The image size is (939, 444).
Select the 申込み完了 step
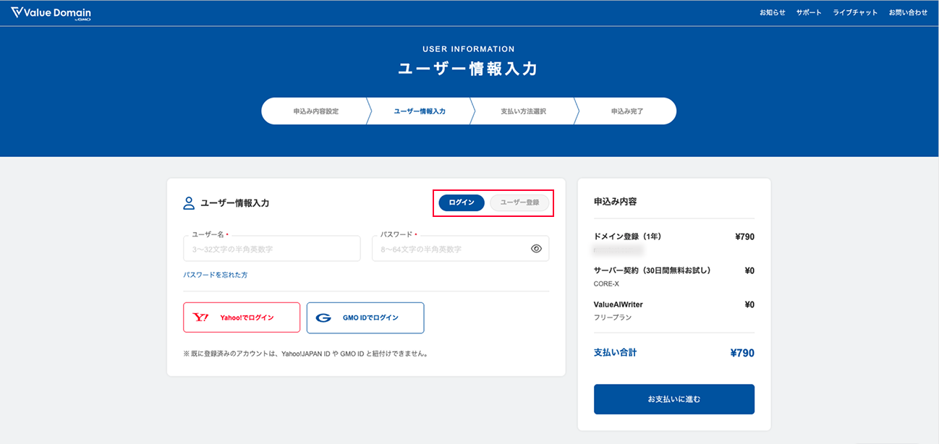(x=626, y=111)
